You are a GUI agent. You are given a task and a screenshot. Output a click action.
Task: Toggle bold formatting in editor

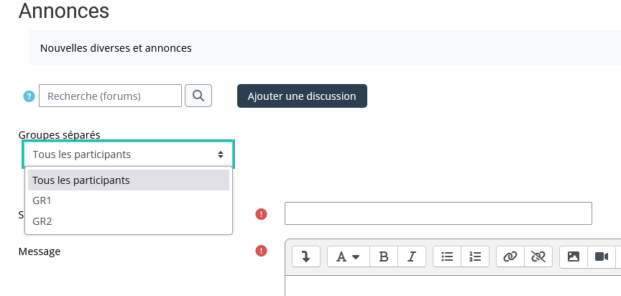point(384,256)
